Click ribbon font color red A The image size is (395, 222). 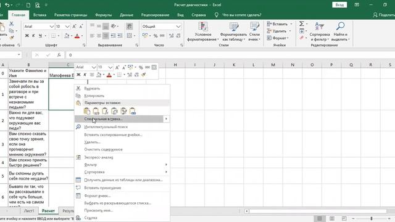[77, 36]
